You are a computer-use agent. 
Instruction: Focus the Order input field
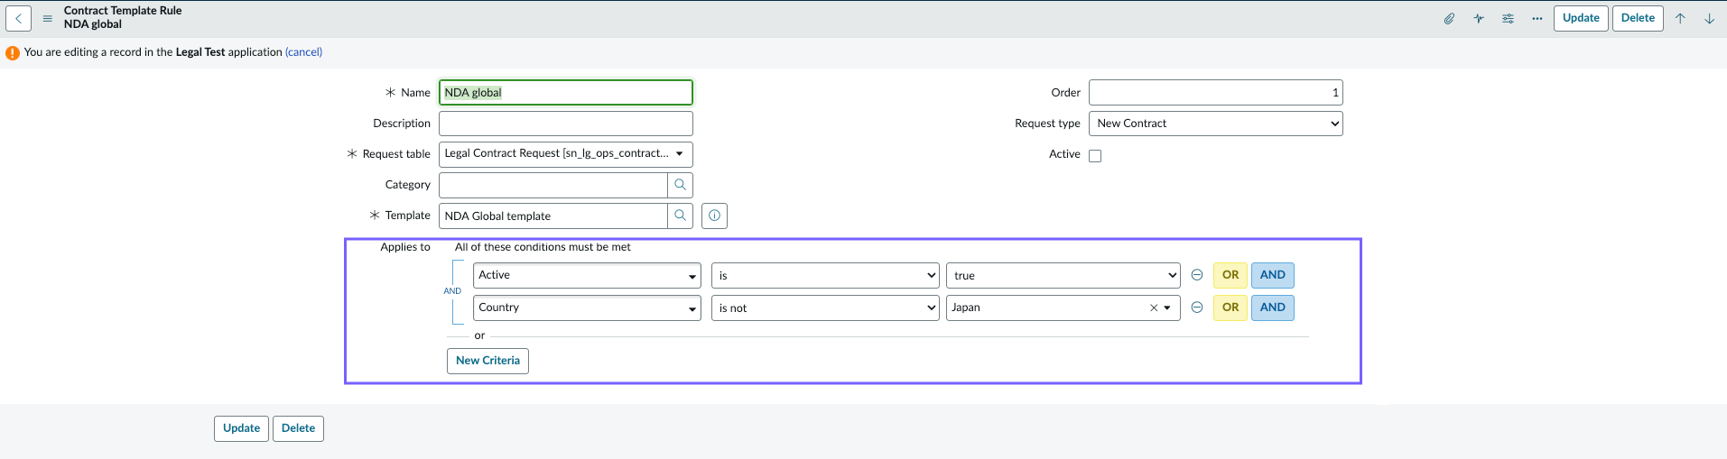click(1215, 93)
